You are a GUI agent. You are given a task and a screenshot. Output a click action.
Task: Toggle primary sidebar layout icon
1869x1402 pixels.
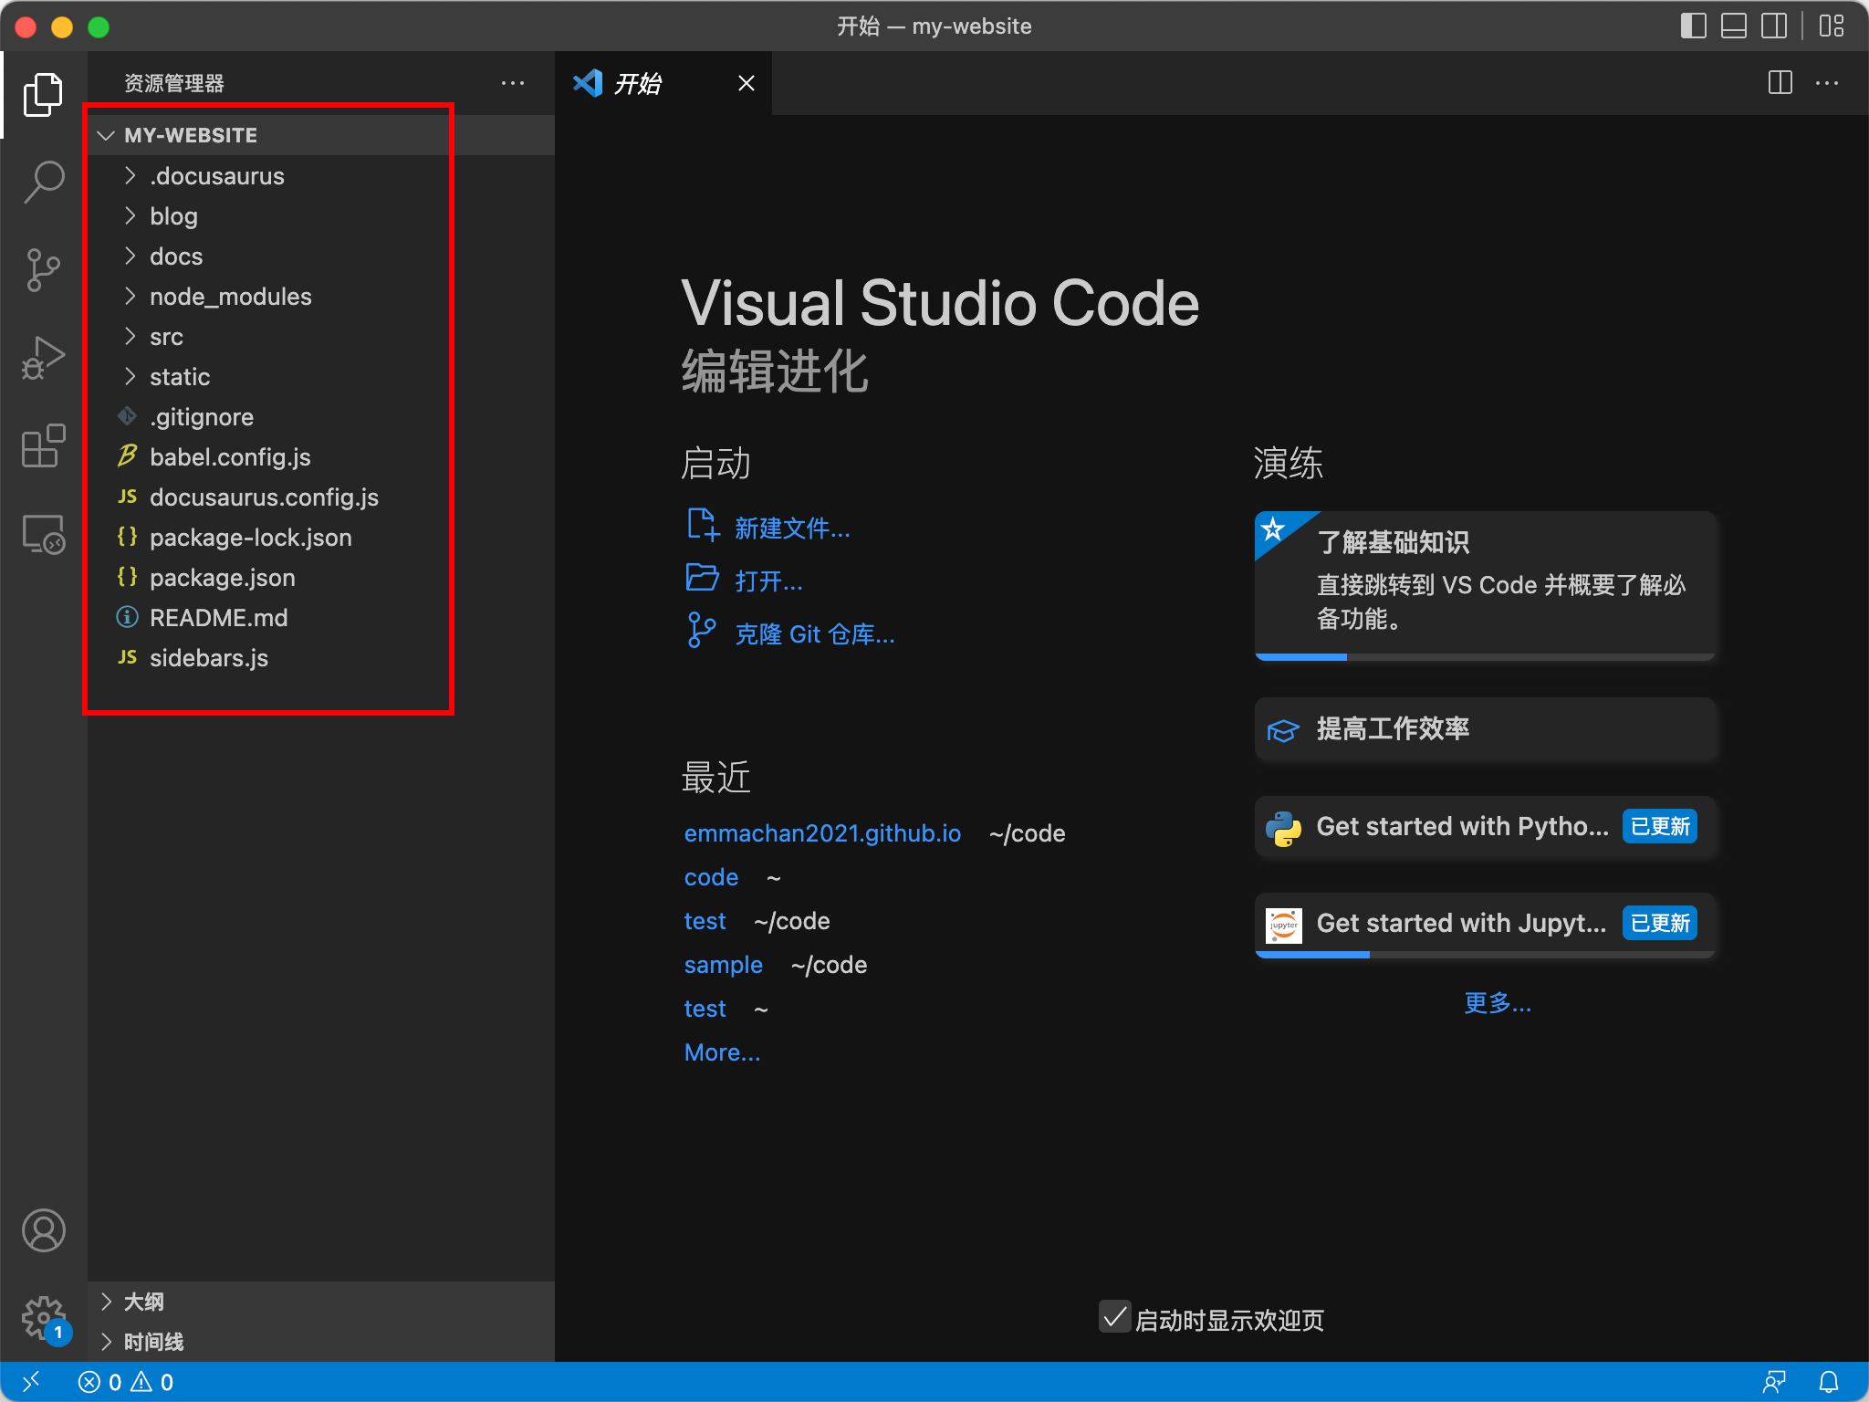pyautogui.click(x=1694, y=26)
